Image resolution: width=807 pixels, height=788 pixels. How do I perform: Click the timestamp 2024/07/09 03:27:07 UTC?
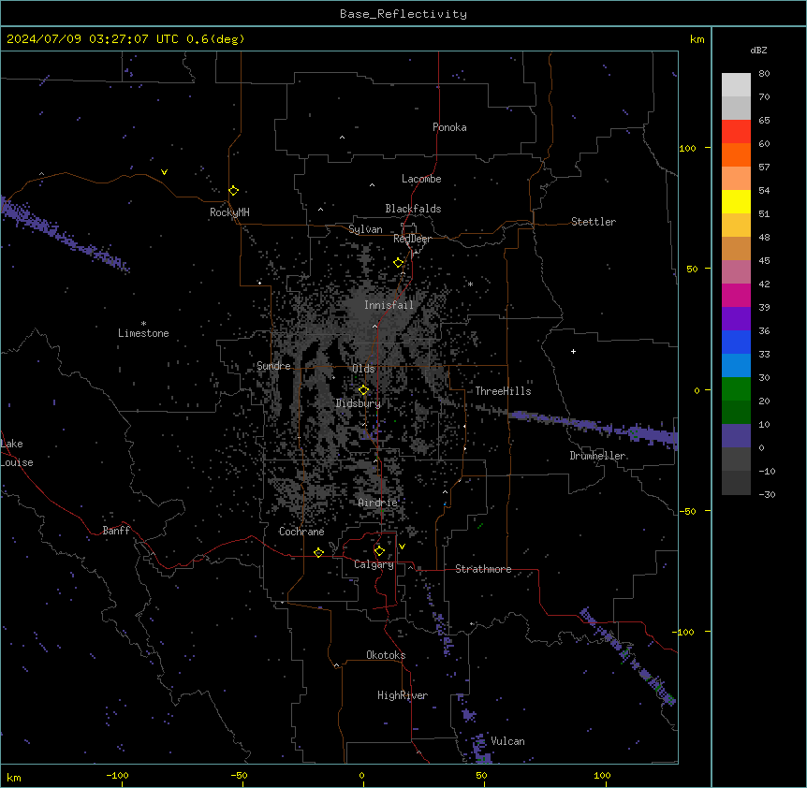[x=93, y=39]
